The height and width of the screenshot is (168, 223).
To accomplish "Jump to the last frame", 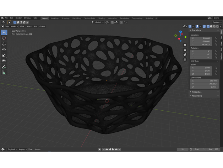I will click(119, 149).
